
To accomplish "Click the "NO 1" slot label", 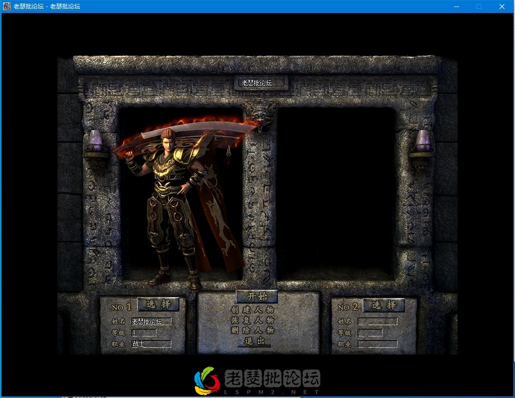I will (x=121, y=307).
